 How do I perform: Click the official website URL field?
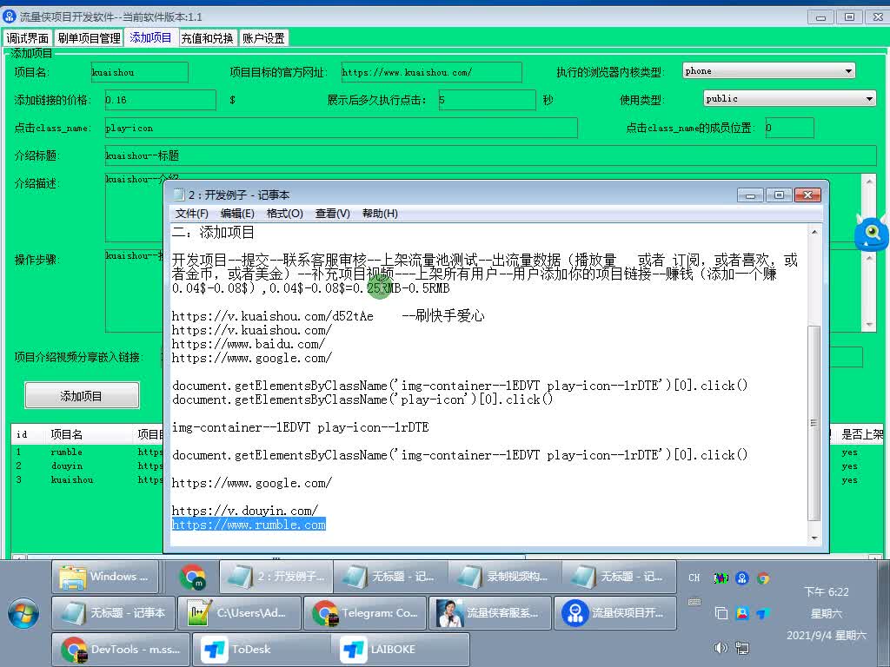(x=431, y=72)
